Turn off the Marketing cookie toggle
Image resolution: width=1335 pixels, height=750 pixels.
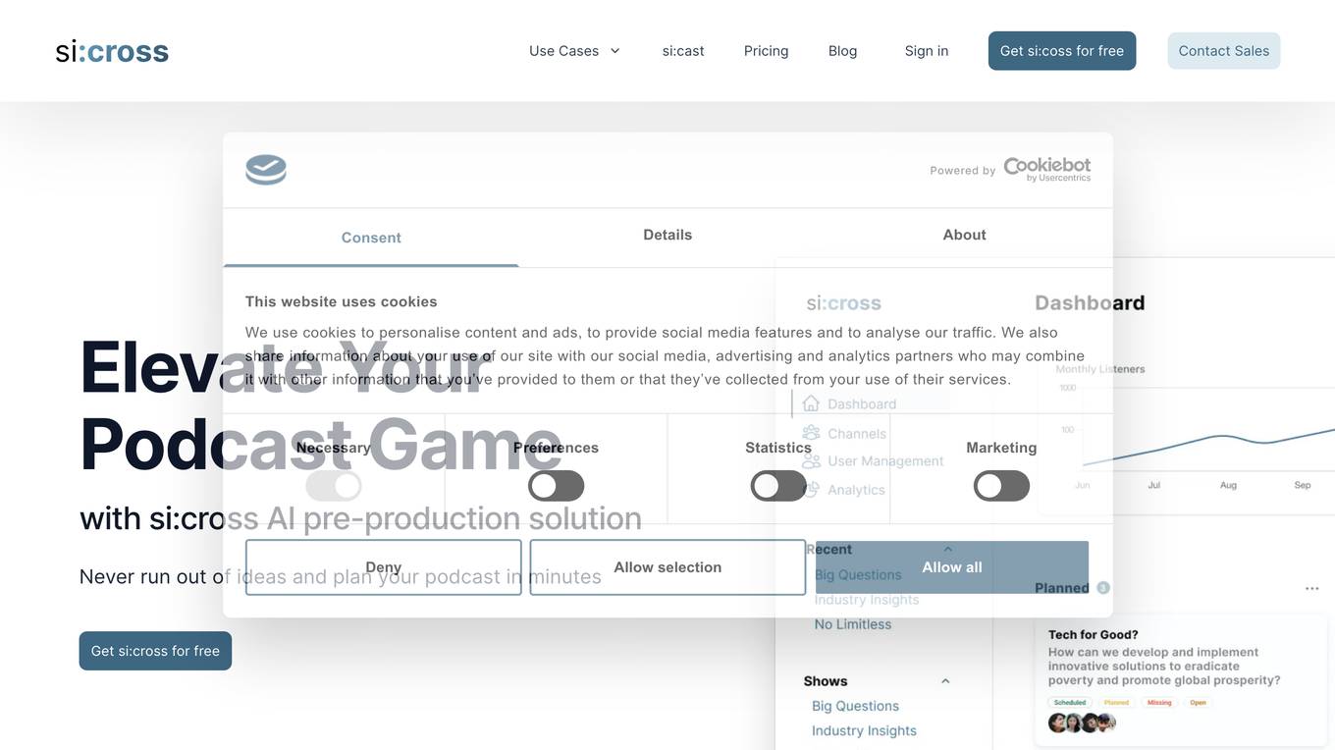1001,485
